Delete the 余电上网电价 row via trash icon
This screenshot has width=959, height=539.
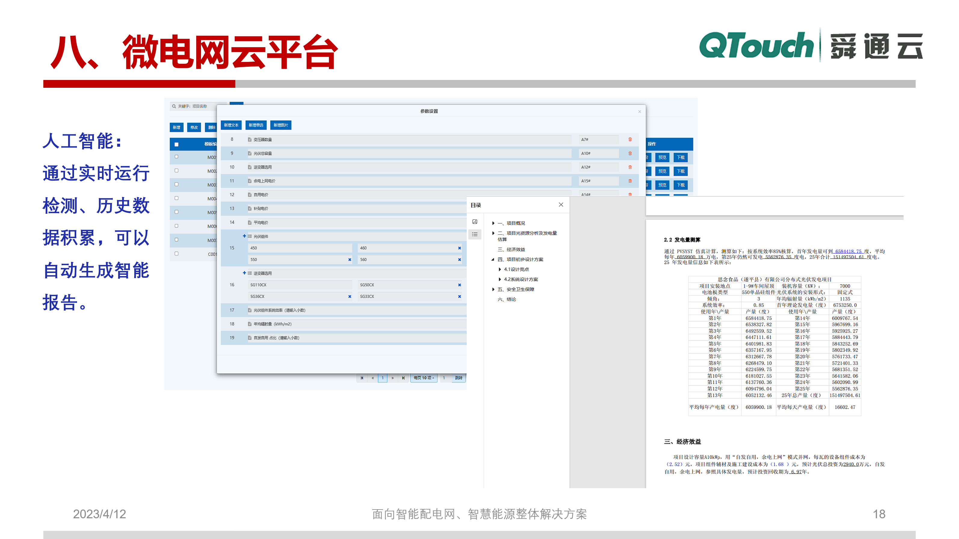click(630, 181)
